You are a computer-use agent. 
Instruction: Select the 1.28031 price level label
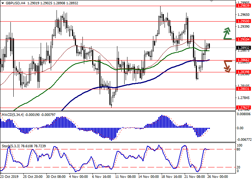[x=244, y=89]
